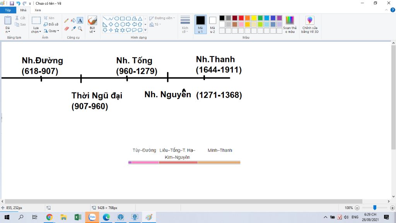This screenshot has width=396, height=223.
Task: Click the Cut (Cắt) scissors icon
Action: pyautogui.click(x=17, y=18)
